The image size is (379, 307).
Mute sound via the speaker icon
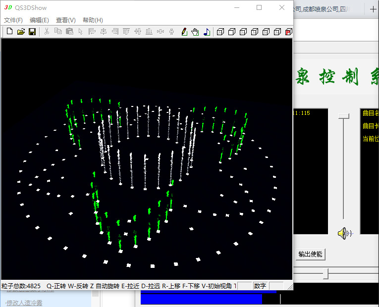[x=345, y=233]
